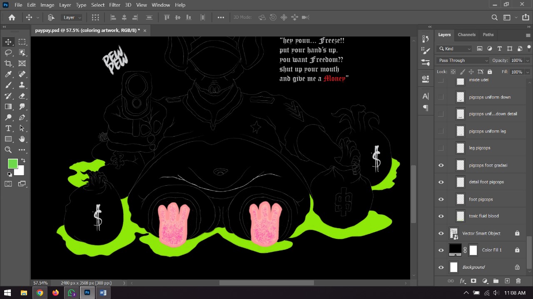Screen dimensions: 533x299
Task: Hide the Background layer
Action: [441, 267]
